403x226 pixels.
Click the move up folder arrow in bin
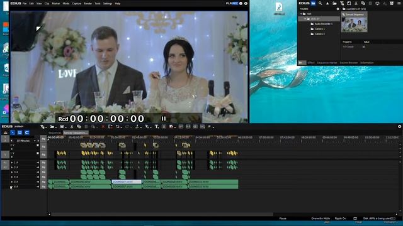click(327, 3)
